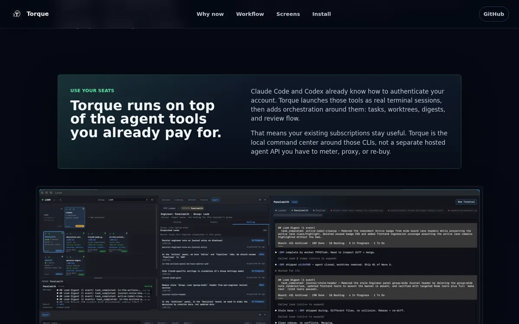Click the Dispatched tasks heading

click(x=170, y=230)
